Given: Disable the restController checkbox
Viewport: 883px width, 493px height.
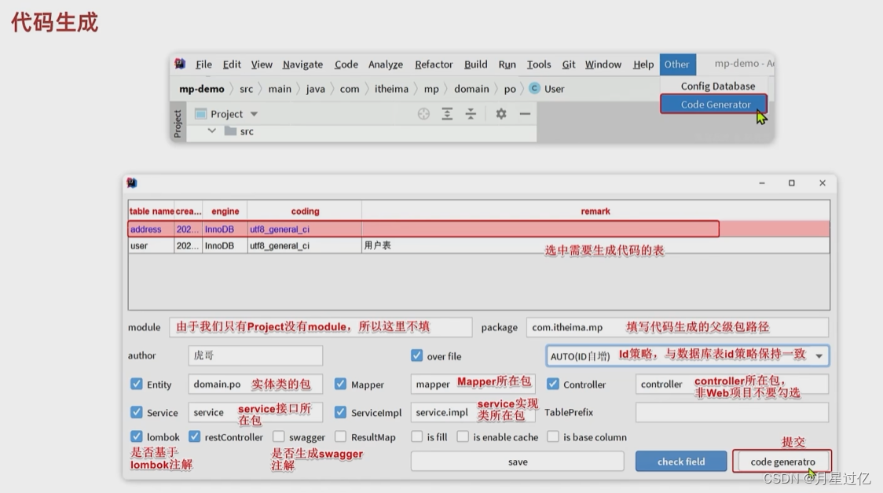Looking at the screenshot, I should [x=194, y=436].
